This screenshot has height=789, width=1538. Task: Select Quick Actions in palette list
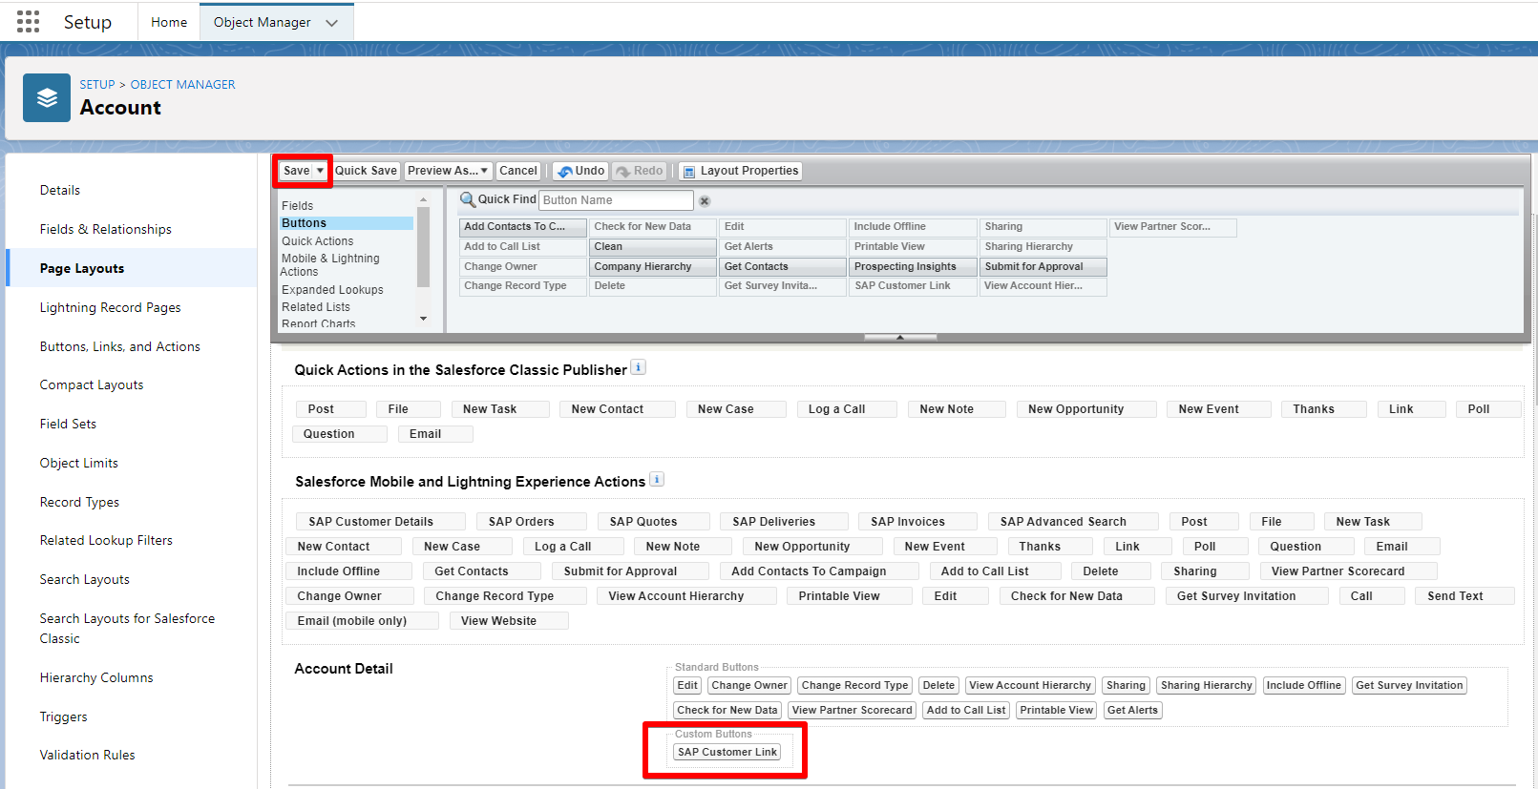(317, 241)
